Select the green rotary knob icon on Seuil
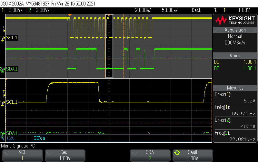This screenshot has width=258, height=162. coord(177,153)
